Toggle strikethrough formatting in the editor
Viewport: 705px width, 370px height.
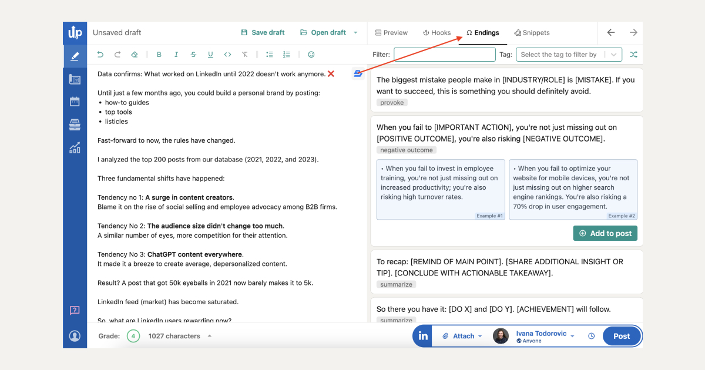(x=193, y=54)
